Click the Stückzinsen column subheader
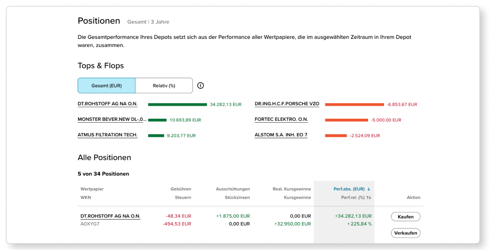Image resolution: width=492 pixels, height=250 pixels. pos(237,198)
